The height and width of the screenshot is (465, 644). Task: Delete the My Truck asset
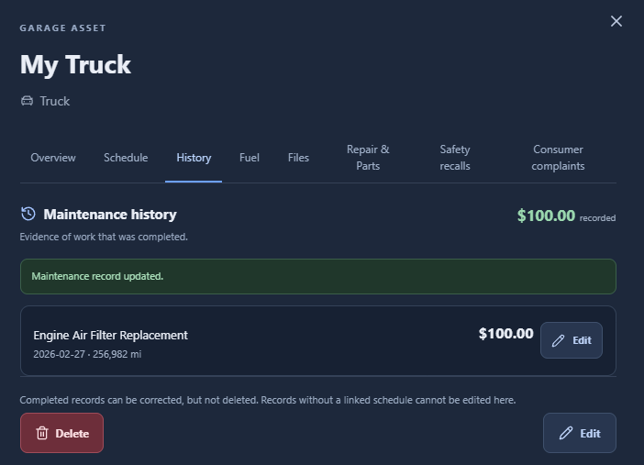click(x=61, y=433)
